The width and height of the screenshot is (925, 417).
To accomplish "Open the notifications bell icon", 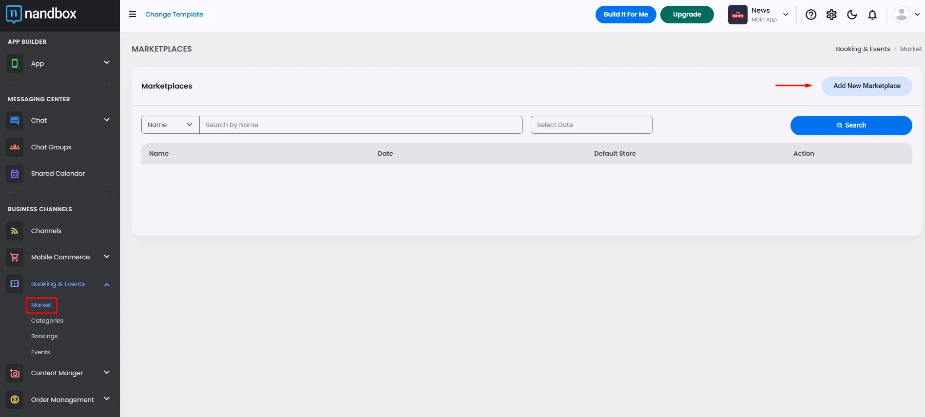I will 872,15.
